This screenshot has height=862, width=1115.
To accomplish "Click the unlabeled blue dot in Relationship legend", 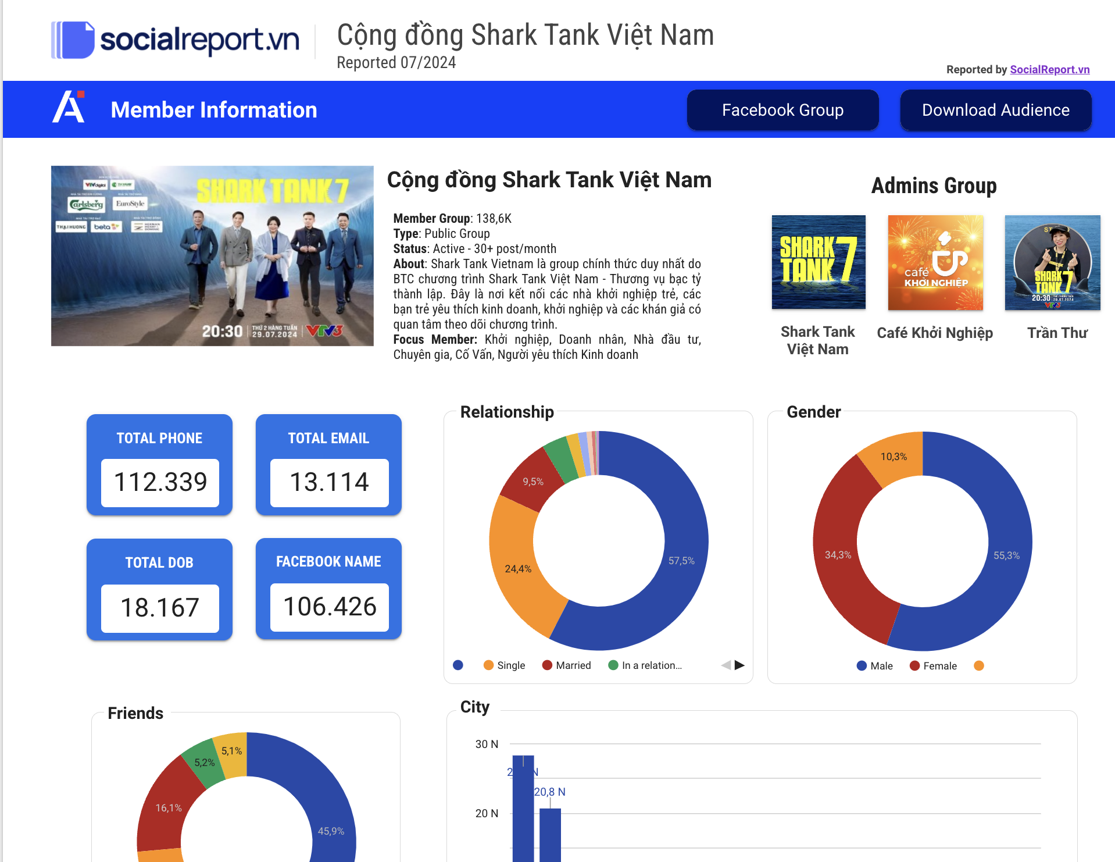I will pyautogui.click(x=458, y=665).
